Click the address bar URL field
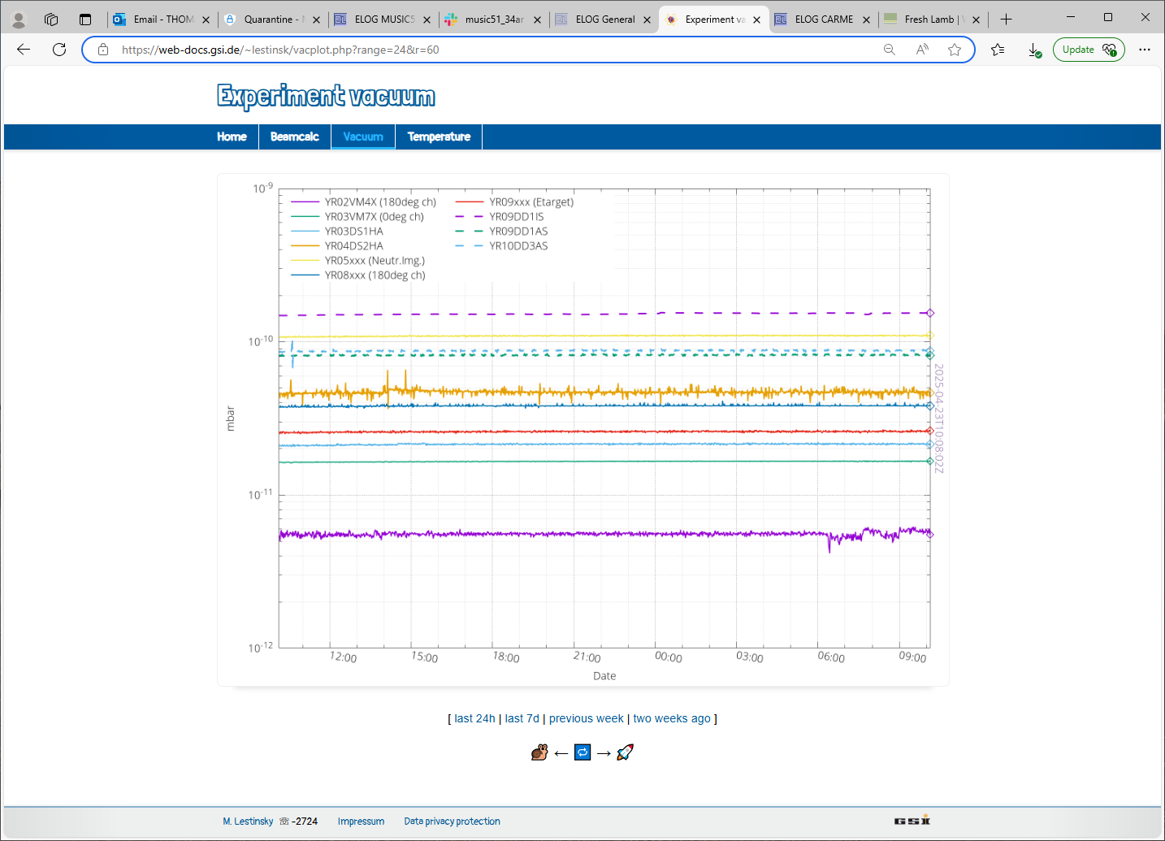The height and width of the screenshot is (841, 1165). [487, 50]
